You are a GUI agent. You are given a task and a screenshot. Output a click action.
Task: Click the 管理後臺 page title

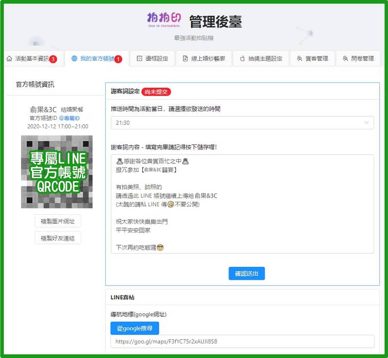216,21
